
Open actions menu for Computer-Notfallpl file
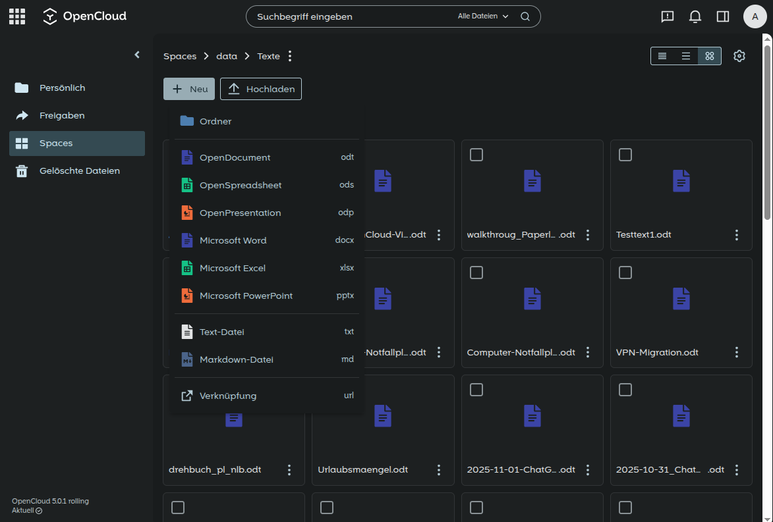click(588, 352)
